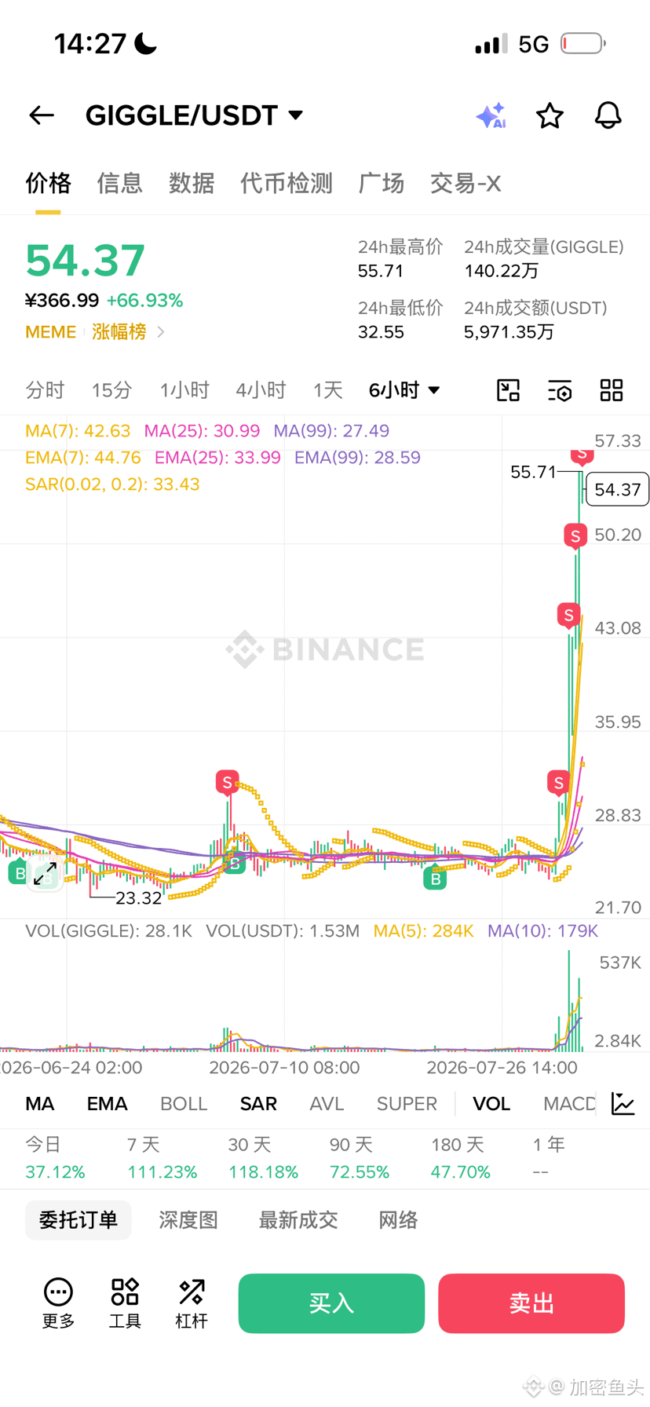Tap the 90 天 change 72.55%
The height and width of the screenshot is (1407, 650).
[360, 1172]
